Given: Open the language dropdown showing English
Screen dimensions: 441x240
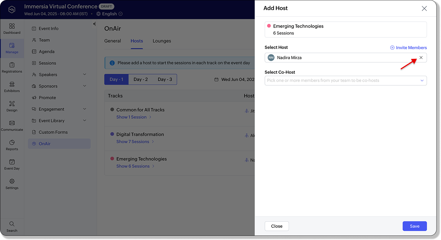Looking at the screenshot, I should [x=110, y=14].
